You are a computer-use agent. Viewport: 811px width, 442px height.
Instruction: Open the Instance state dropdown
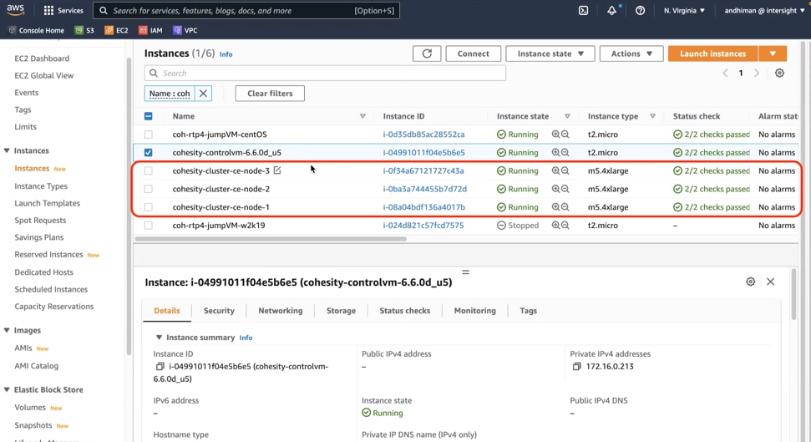point(550,53)
